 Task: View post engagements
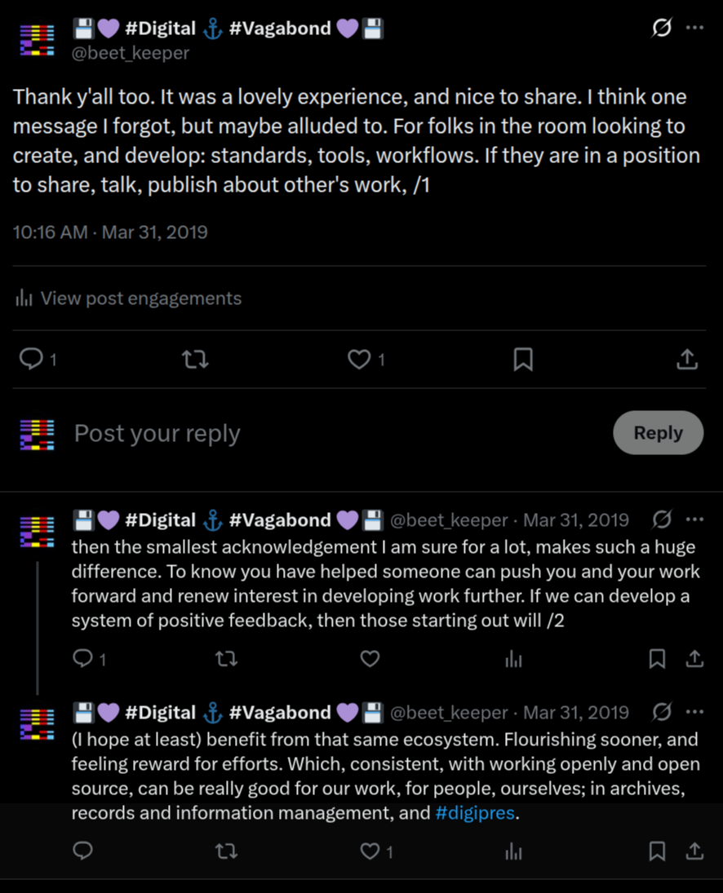[129, 298]
